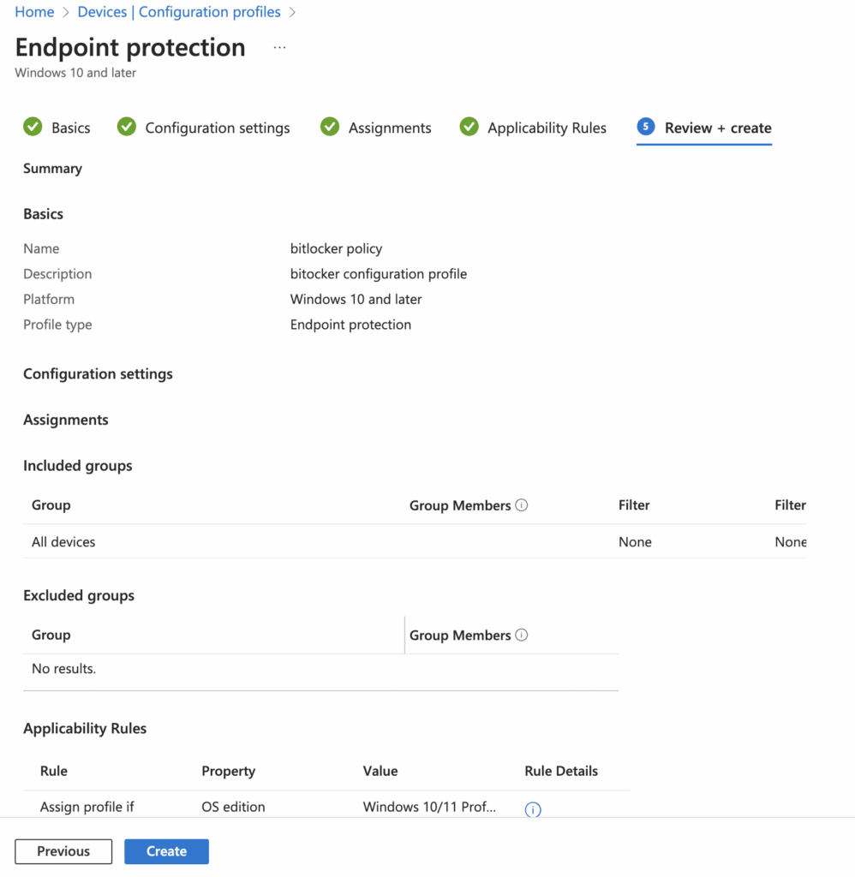
Task: Click the checkmark icon beside Applicability Rules
Action: [469, 127]
